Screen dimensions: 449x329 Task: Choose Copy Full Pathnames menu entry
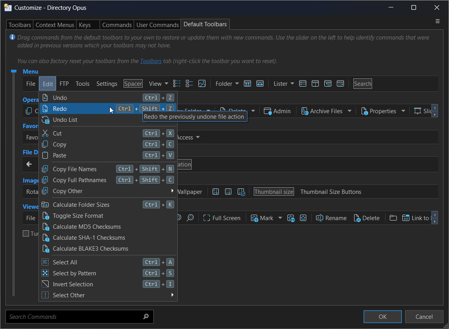point(108,180)
